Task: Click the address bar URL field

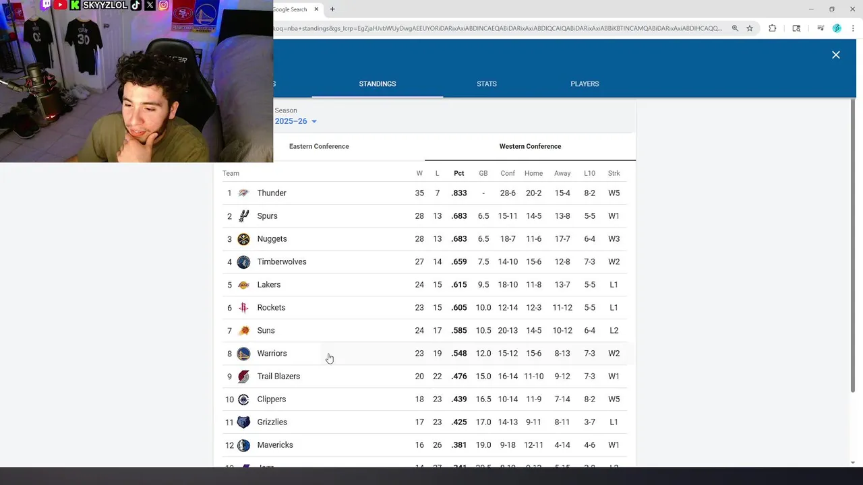Action: tap(498, 28)
